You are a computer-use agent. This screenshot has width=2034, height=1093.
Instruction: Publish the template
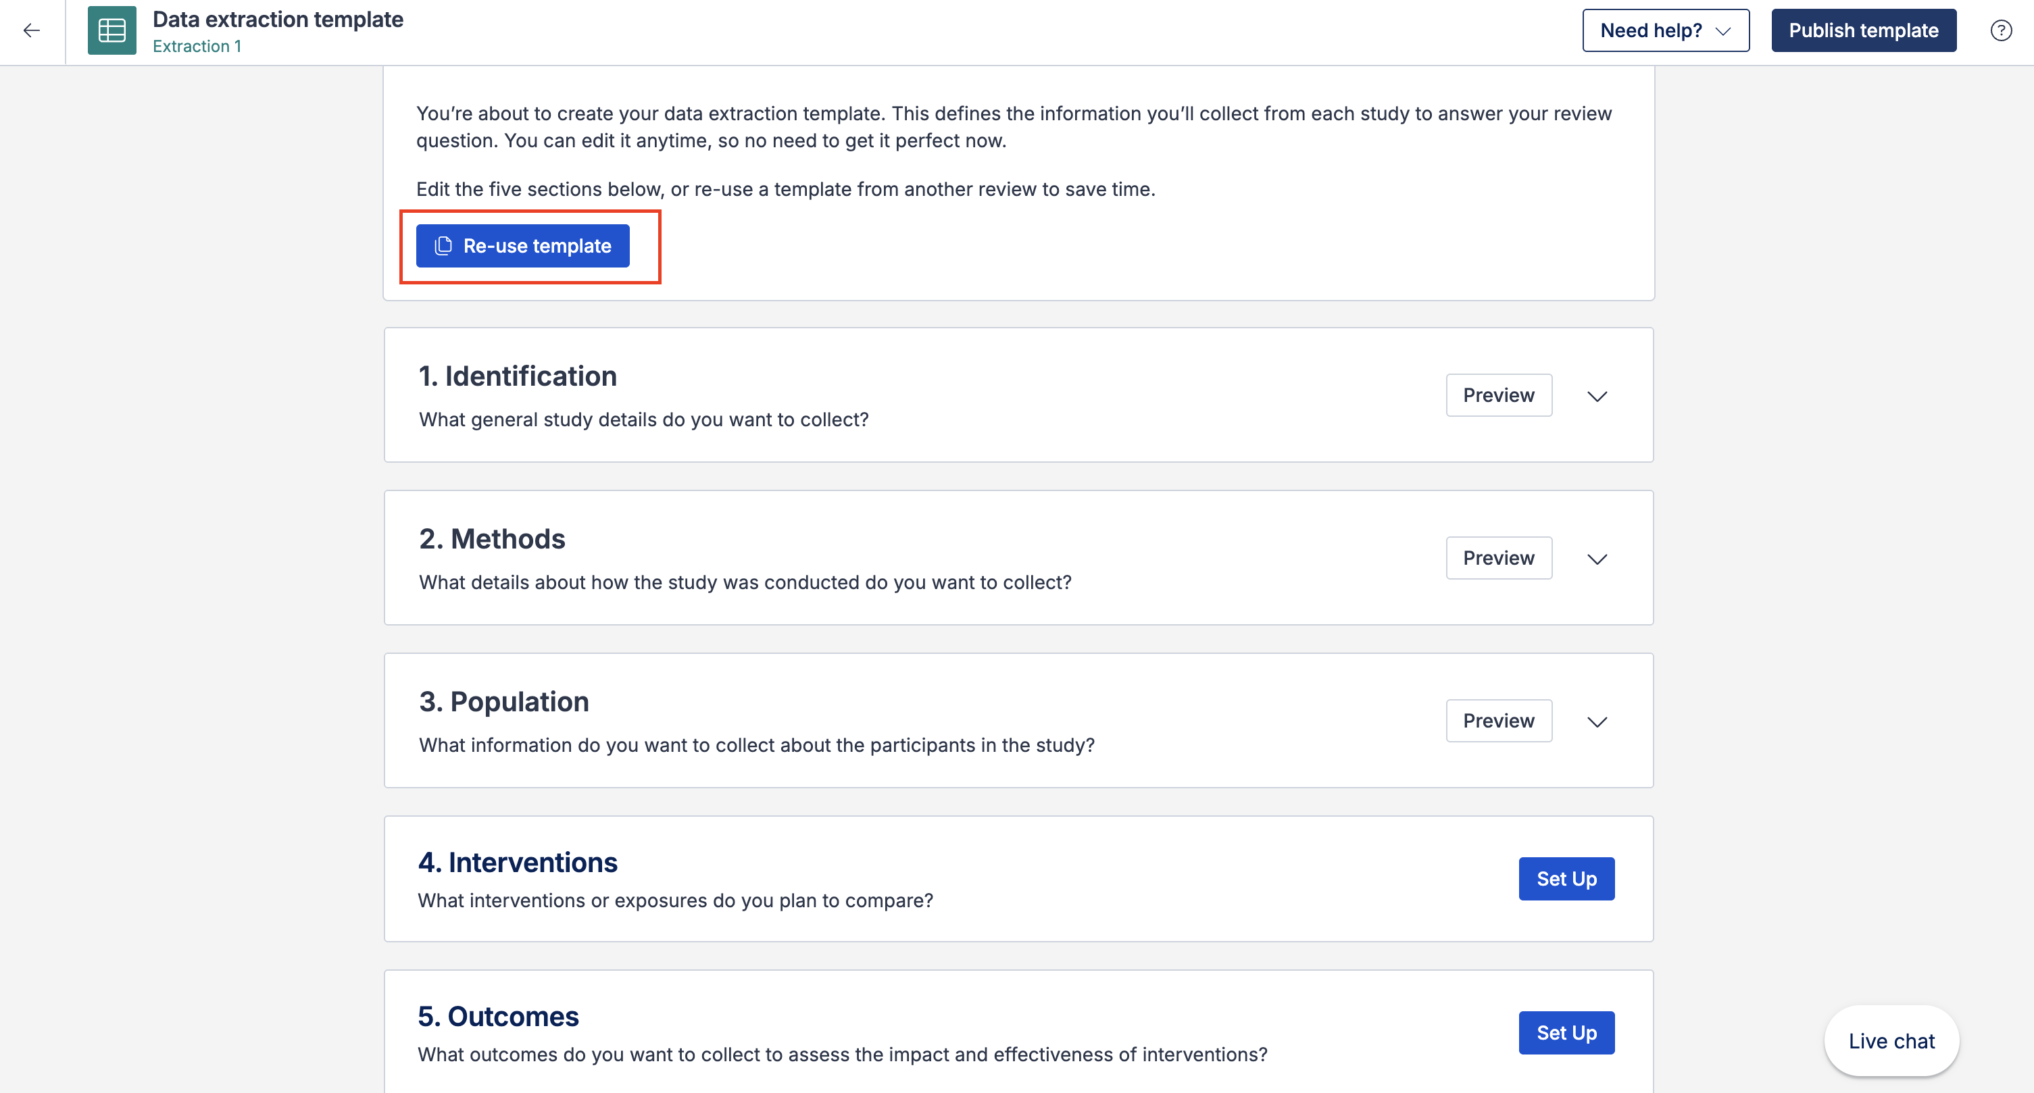pos(1862,31)
